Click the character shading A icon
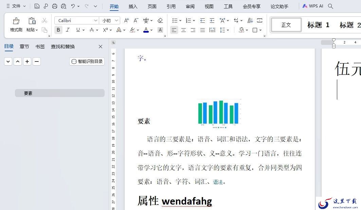 160,30
